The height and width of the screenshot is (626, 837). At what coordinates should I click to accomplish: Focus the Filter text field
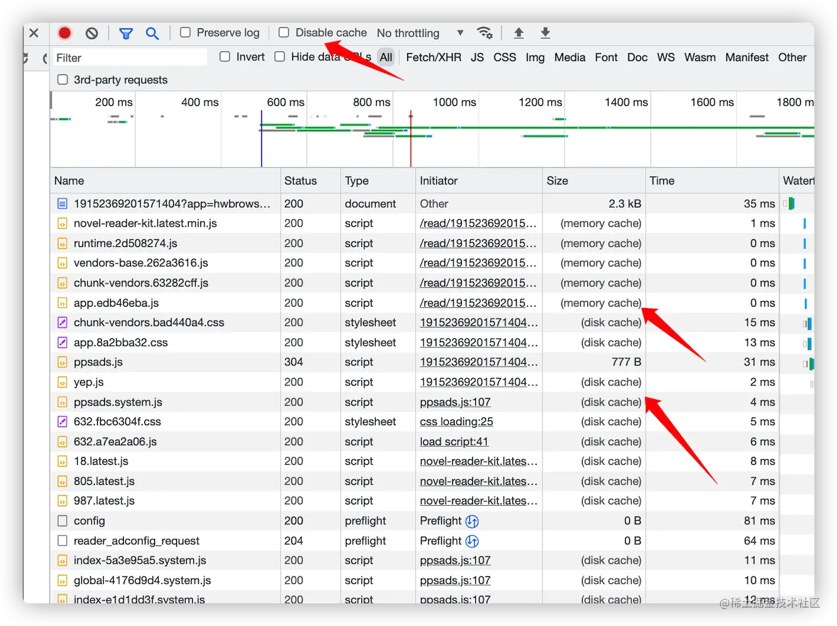[130, 57]
